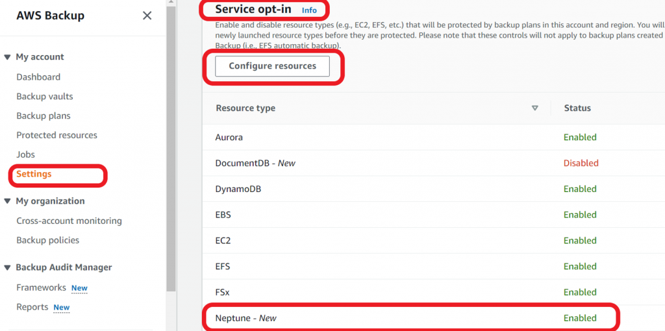
Task: Sort by the Resource type column arrow
Action: coord(535,108)
